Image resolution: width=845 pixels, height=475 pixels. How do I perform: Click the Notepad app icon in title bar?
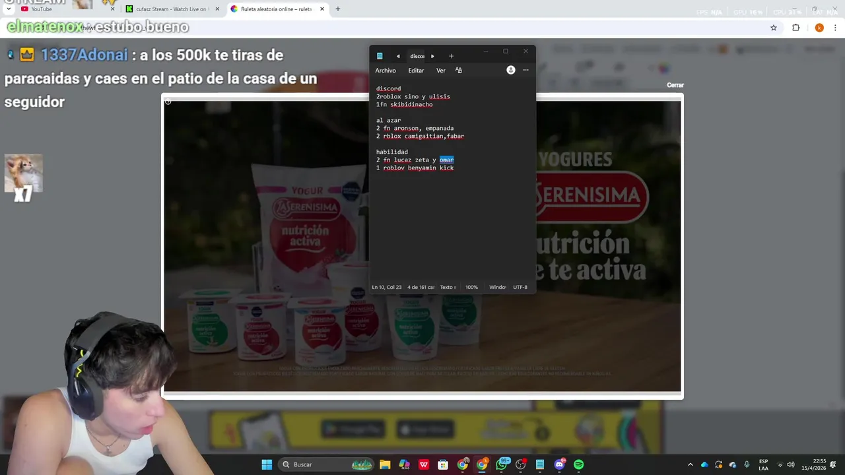(x=380, y=56)
